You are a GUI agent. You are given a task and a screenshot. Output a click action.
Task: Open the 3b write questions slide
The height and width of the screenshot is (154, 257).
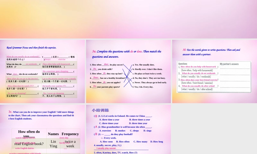point(215,71)
